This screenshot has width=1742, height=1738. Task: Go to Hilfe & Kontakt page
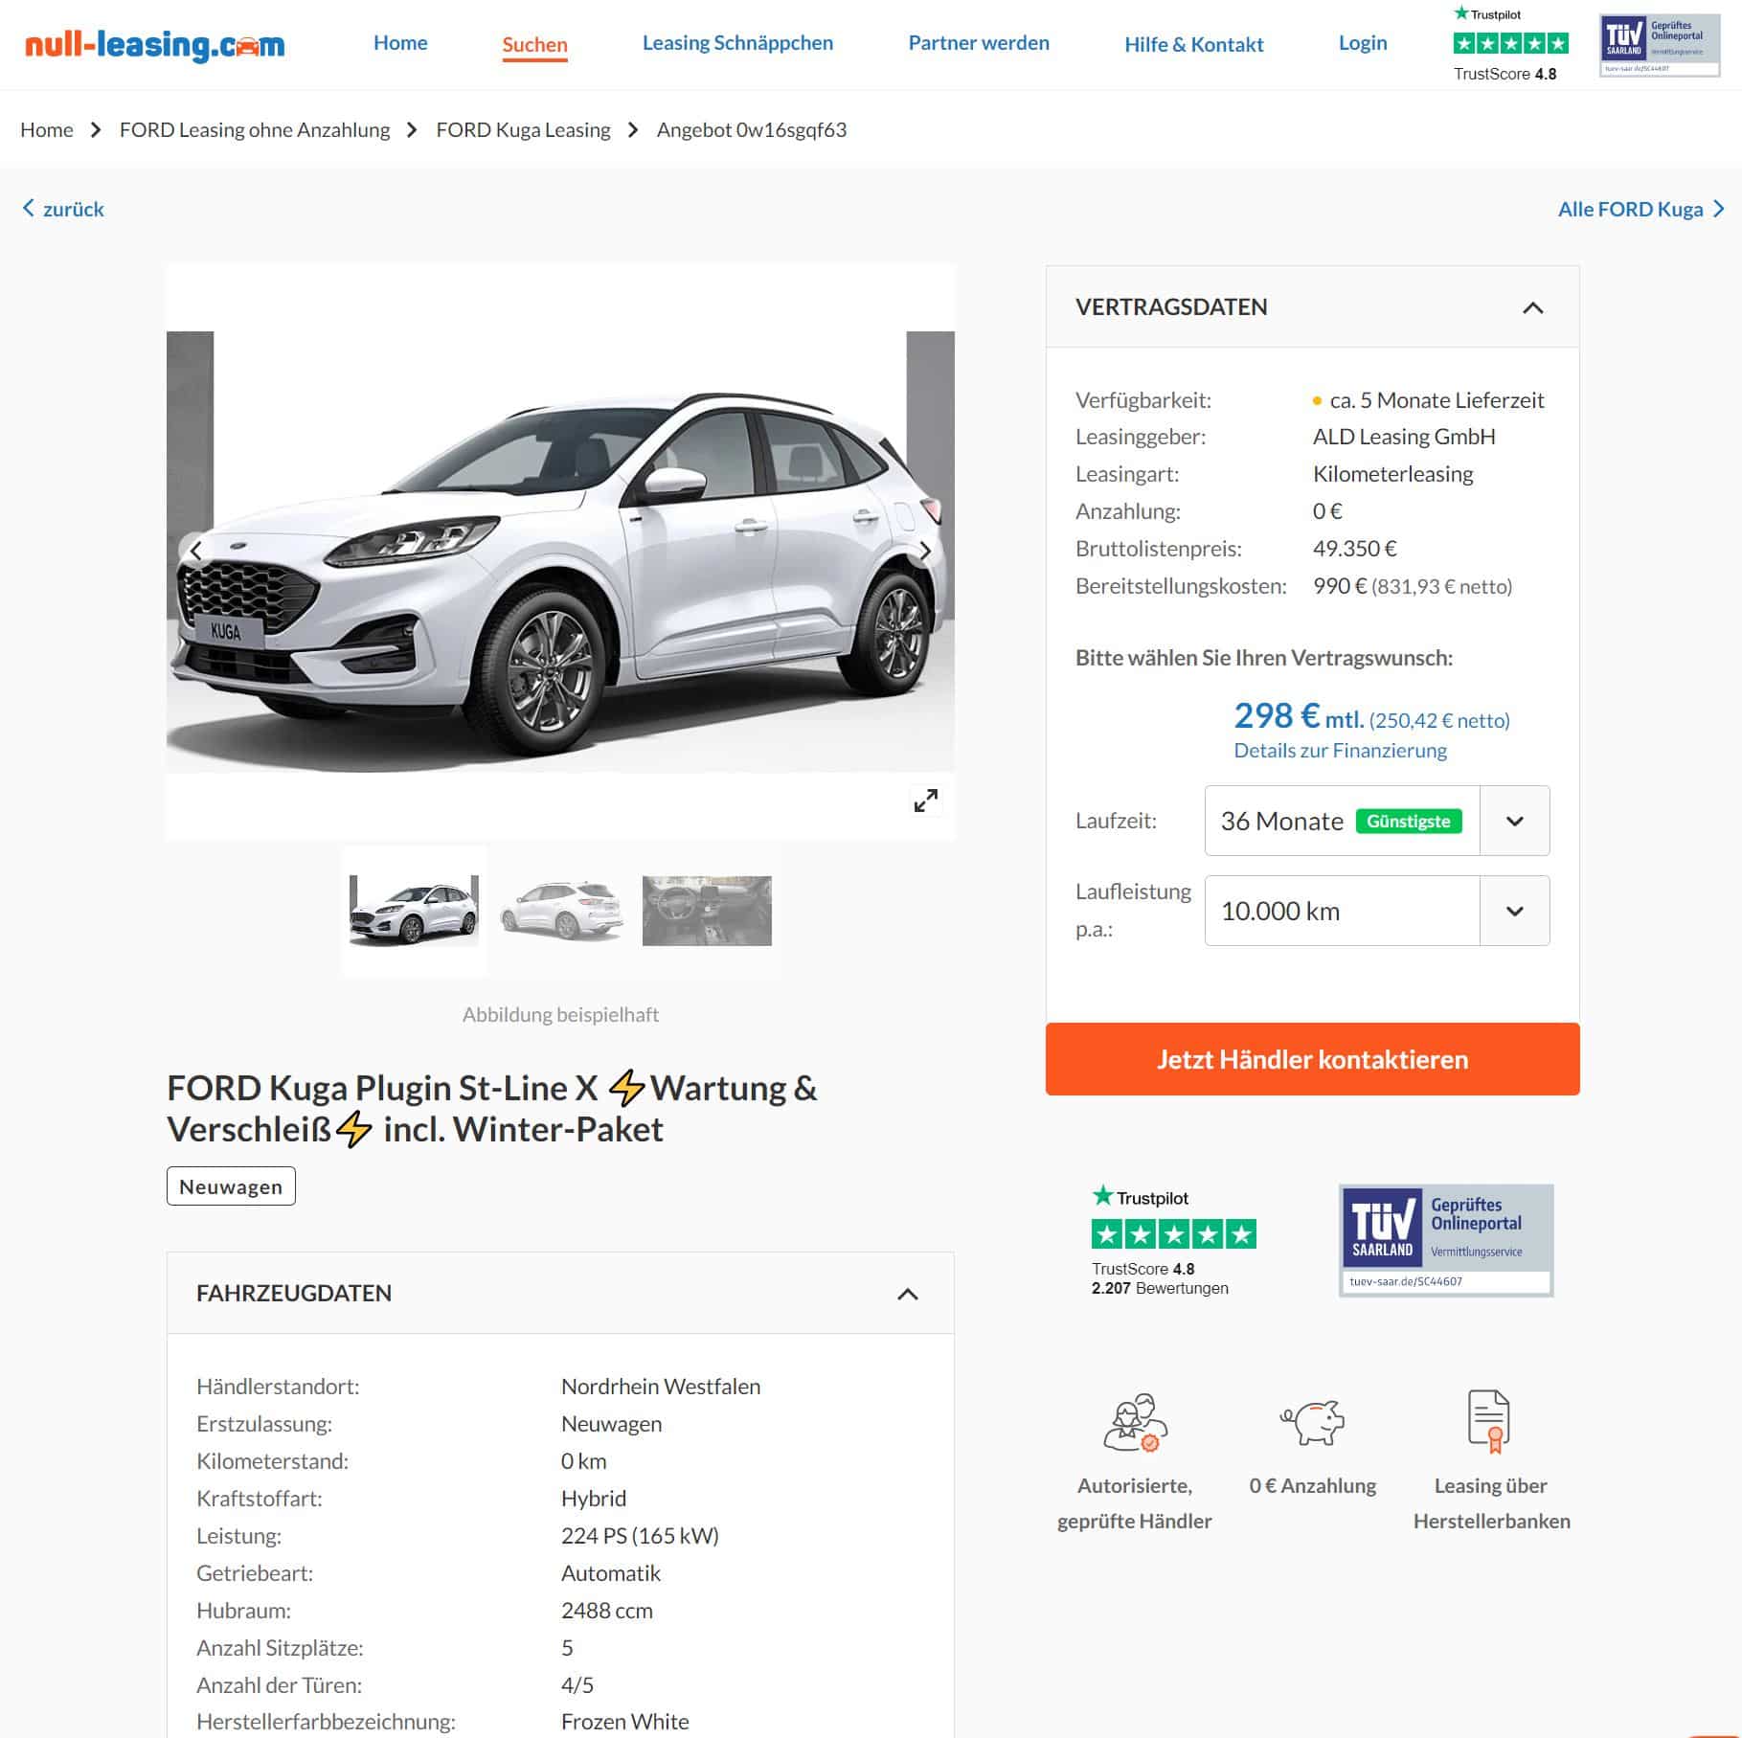click(1193, 44)
